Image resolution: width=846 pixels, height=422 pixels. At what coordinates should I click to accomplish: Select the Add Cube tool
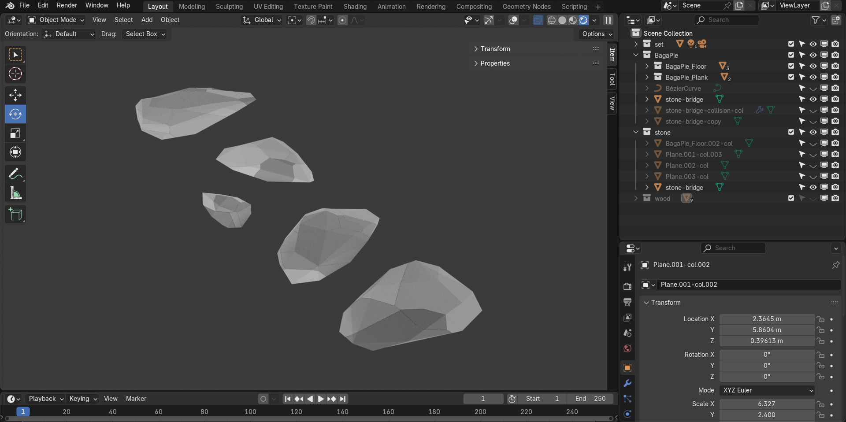[x=15, y=215]
